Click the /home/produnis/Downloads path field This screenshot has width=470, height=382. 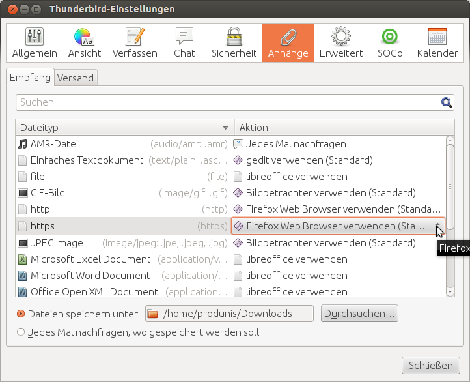click(229, 314)
